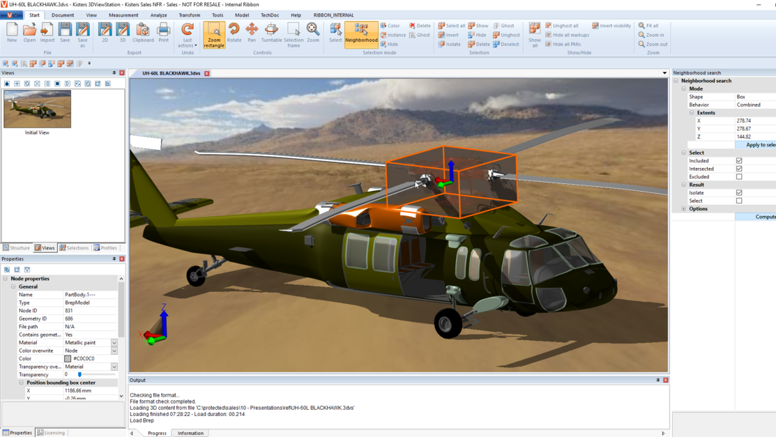Click Fit all zoom icon

coord(648,26)
